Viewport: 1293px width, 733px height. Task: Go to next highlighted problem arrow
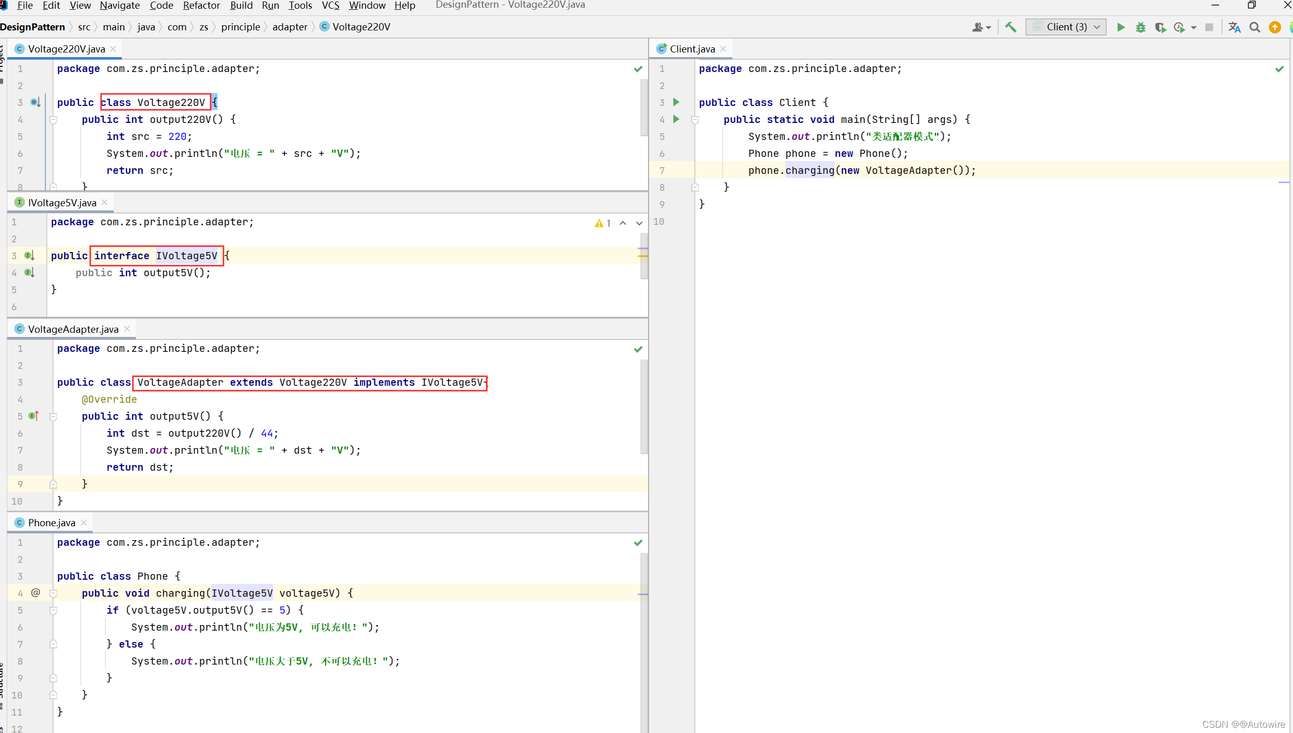coord(639,223)
